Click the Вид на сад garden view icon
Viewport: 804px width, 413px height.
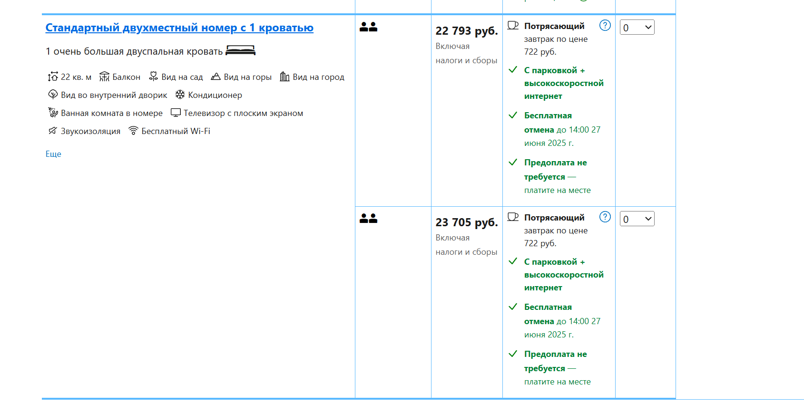pyautogui.click(x=153, y=77)
